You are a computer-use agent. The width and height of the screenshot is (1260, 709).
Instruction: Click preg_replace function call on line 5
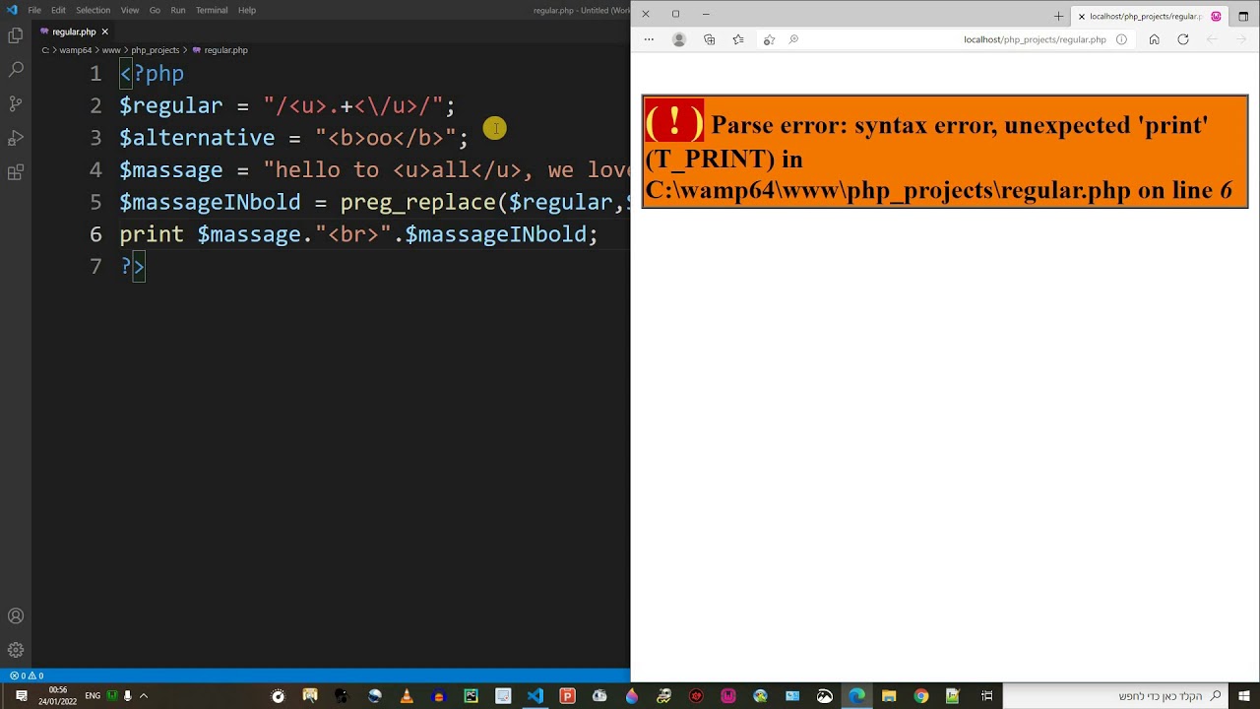[x=417, y=202]
